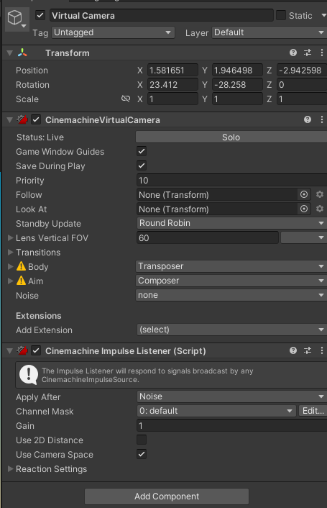Expand the Transitions foldout
This screenshot has height=508, width=327.
[x=10, y=252]
